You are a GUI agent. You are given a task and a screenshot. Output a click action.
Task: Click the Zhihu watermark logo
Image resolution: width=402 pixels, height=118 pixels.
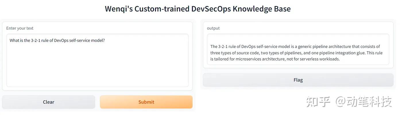coord(318,102)
